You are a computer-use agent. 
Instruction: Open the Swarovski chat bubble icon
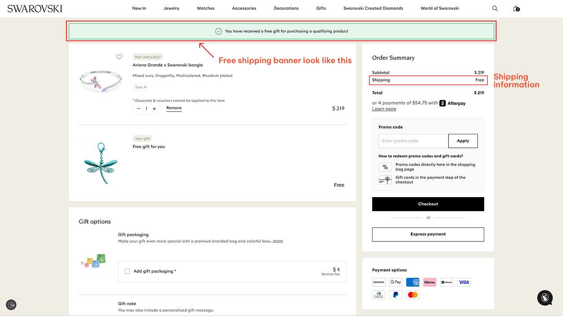545,298
